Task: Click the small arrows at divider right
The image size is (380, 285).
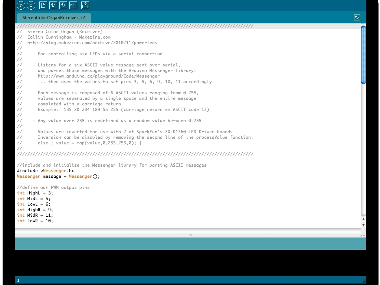Action: pos(363,236)
